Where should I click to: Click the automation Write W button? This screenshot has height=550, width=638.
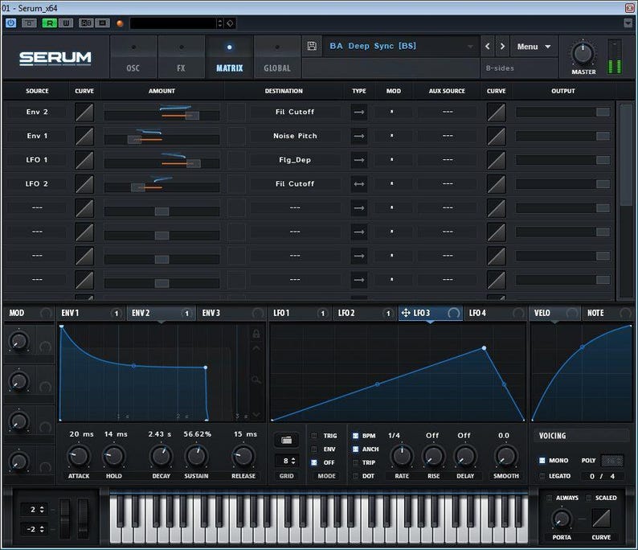[66, 23]
